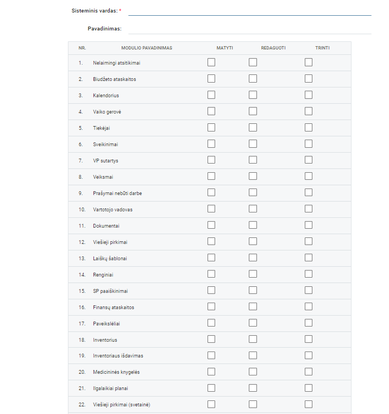This screenshot has height=414, width=389.
Task: Enable Trinti for Ilgalaikiai planai
Action: (309, 388)
